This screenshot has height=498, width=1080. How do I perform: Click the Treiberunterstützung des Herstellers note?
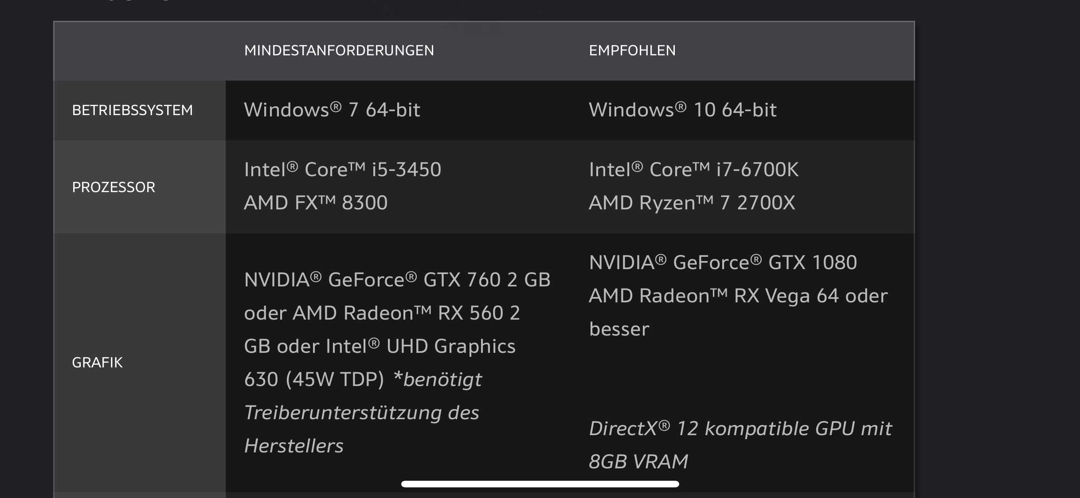coord(362,429)
